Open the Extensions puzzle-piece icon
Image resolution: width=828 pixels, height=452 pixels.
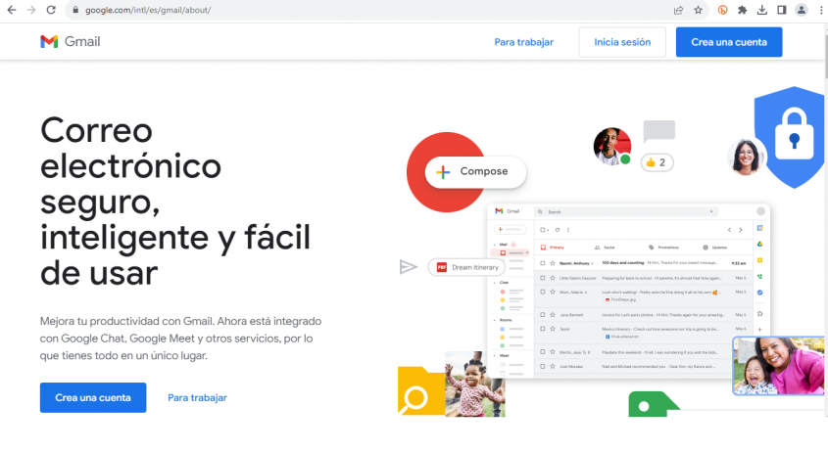(x=742, y=10)
